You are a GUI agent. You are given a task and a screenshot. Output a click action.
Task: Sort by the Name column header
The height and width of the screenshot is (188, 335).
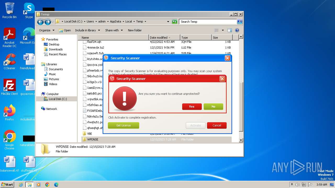click(113, 38)
